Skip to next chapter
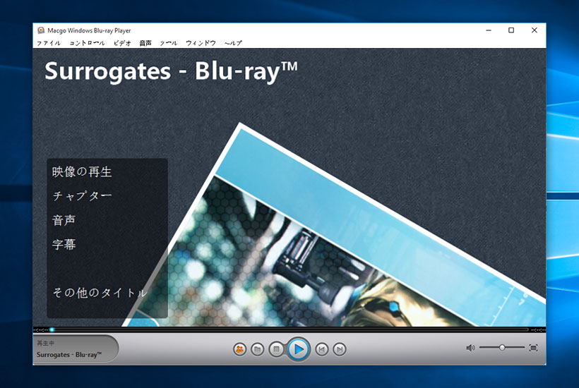Screen dimensions: 579x388 tap(340, 348)
